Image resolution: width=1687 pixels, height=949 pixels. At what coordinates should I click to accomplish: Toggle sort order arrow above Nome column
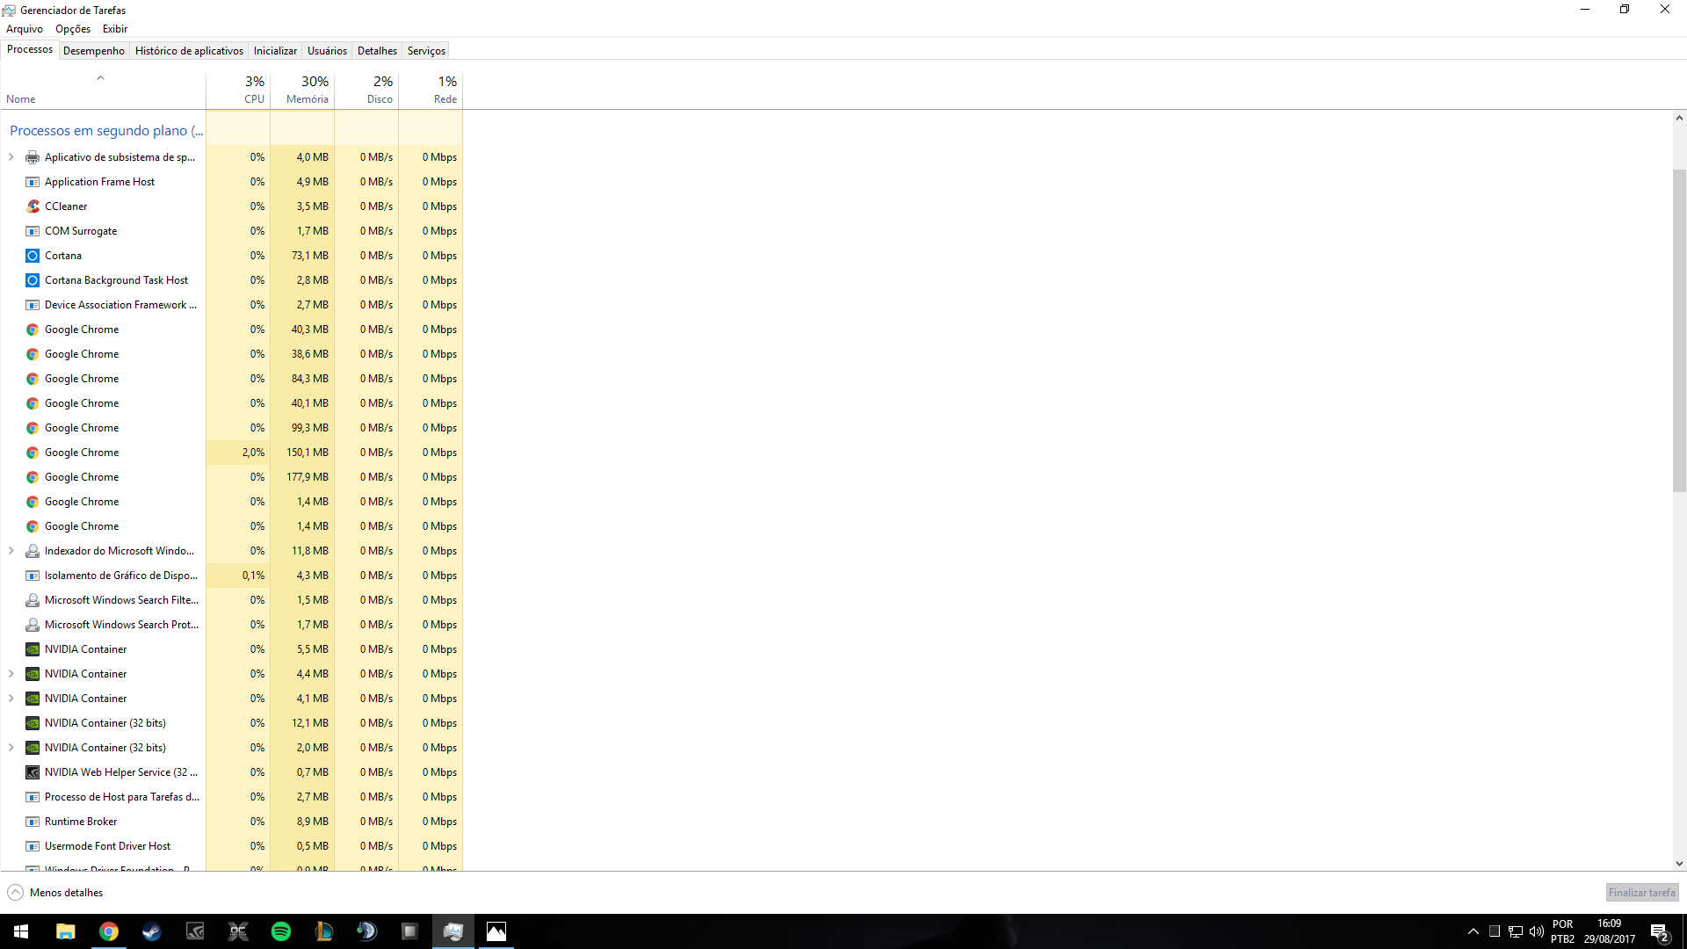coord(101,78)
